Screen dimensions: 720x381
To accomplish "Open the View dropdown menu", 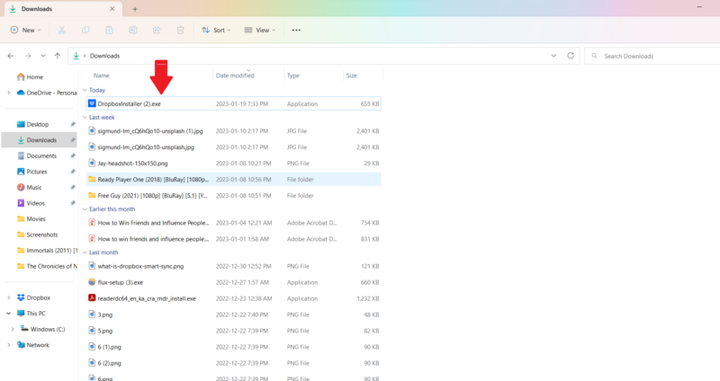I will coord(259,30).
